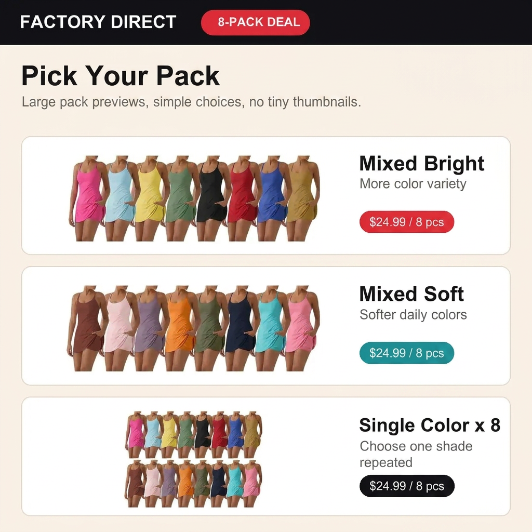Select the Mixed Bright $24.99 price button

point(406,222)
